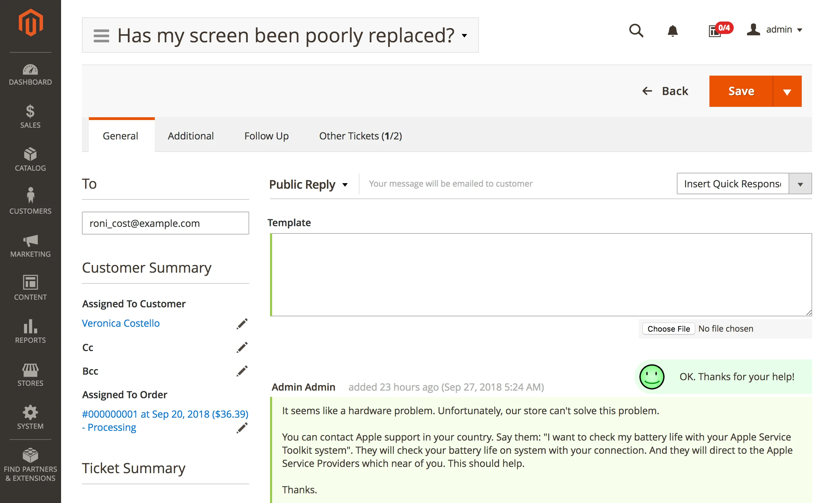
Task: Open the search magnifier icon
Action: click(x=636, y=31)
